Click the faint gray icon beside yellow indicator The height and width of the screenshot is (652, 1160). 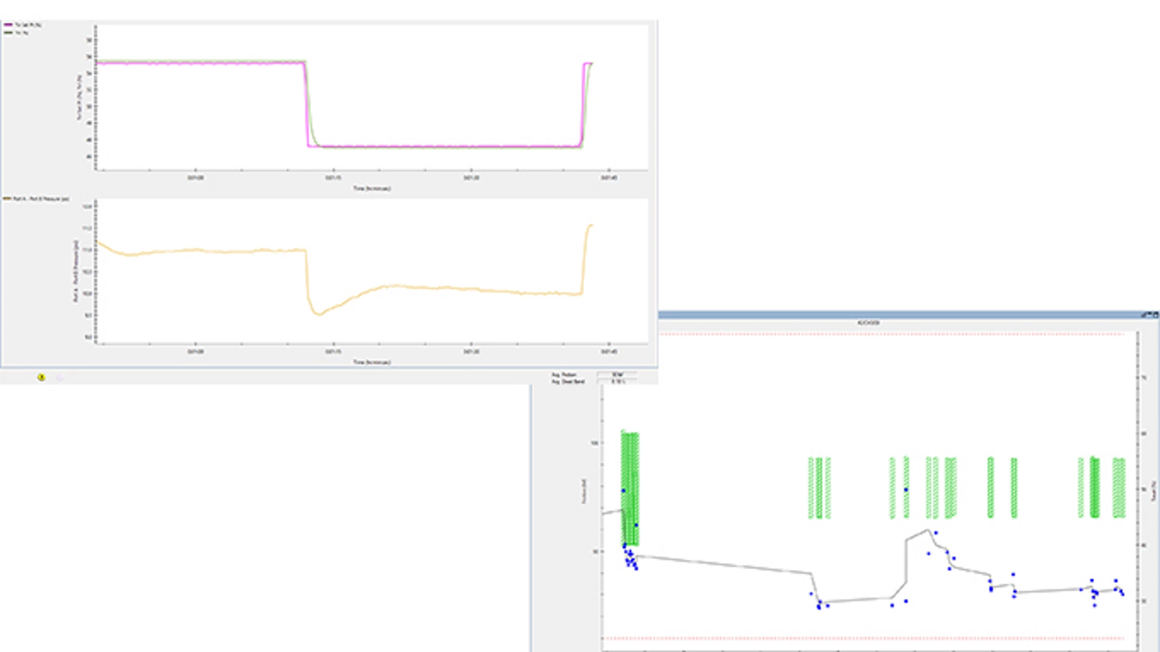coord(60,378)
